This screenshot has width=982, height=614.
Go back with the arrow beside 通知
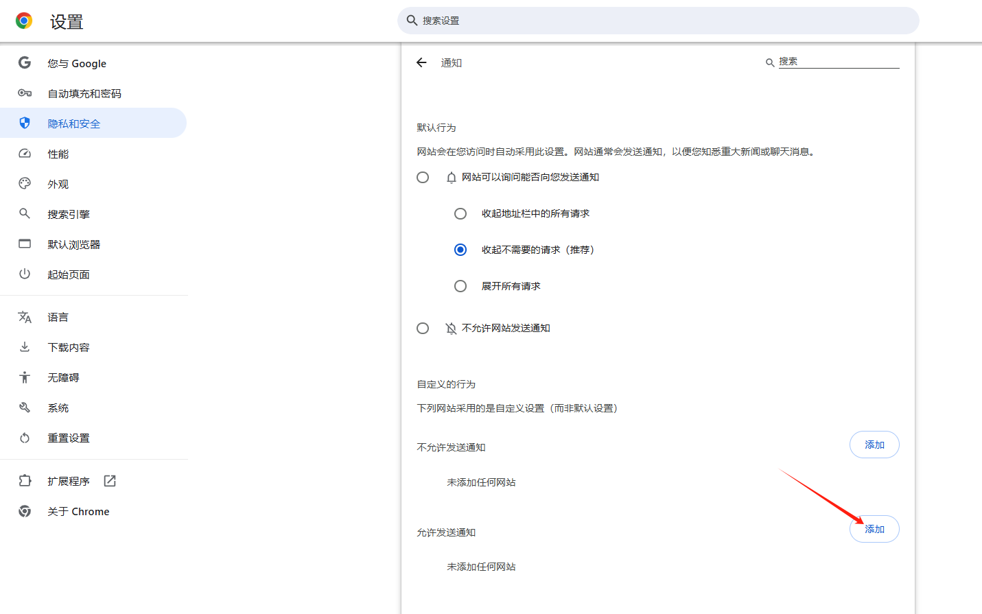[x=421, y=62]
